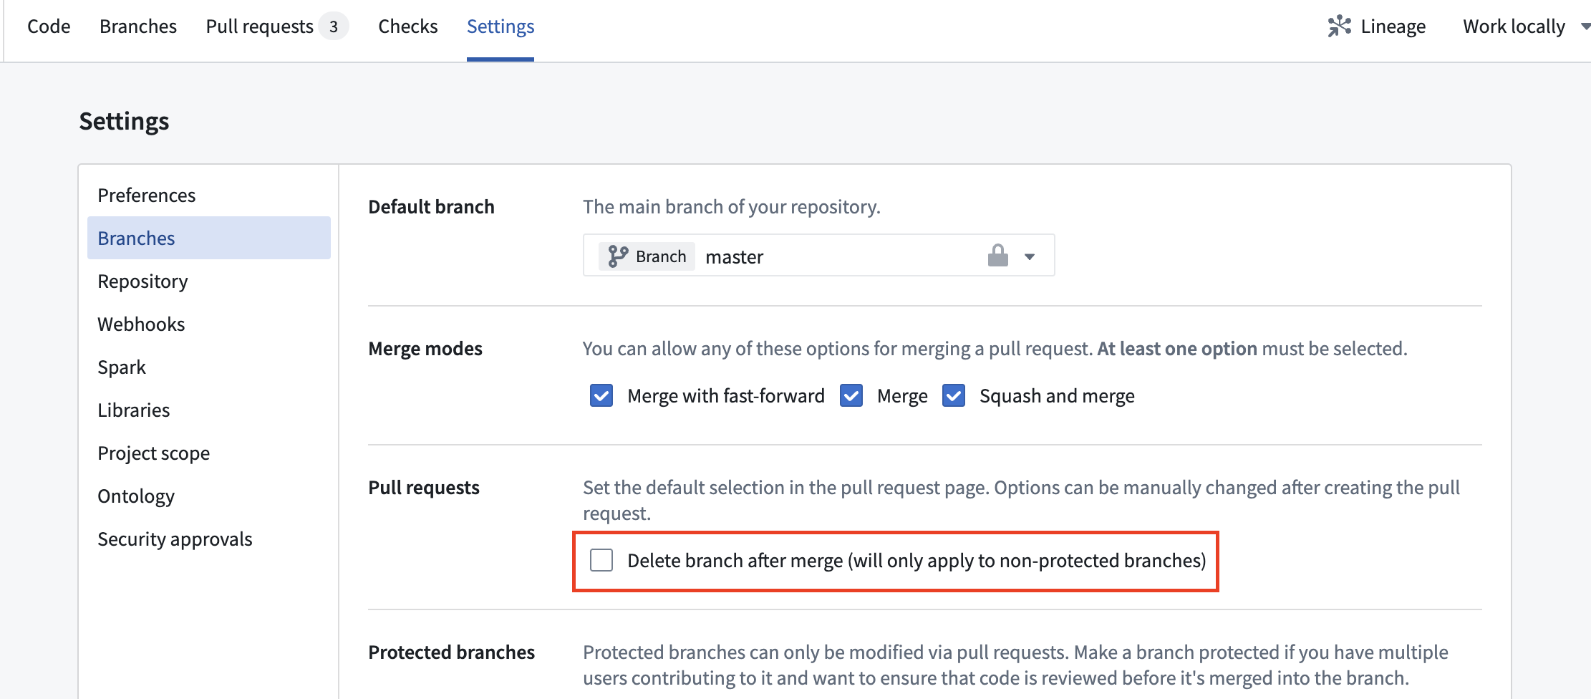Switch to the Code tab
Screen dimensions: 1591x699
click(49, 26)
